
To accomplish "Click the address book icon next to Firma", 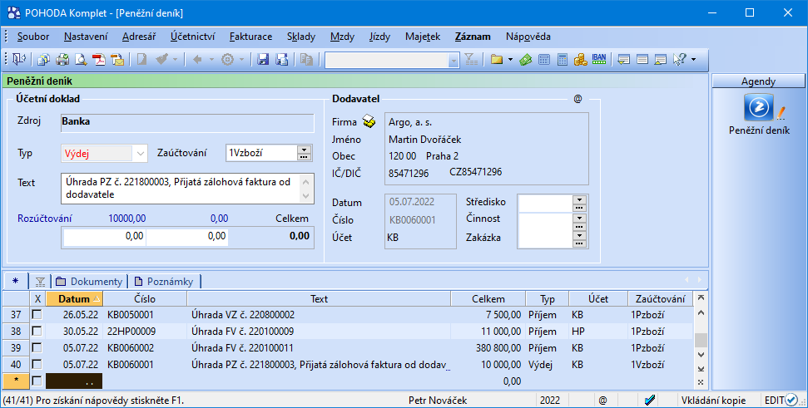I will 369,121.
